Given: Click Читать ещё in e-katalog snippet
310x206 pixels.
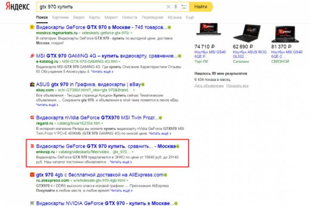Looking at the screenshot, I should coord(102,72).
